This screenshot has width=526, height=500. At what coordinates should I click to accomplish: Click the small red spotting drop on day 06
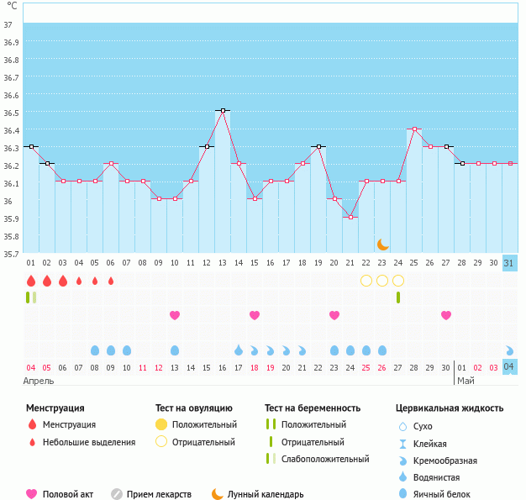click(x=111, y=281)
